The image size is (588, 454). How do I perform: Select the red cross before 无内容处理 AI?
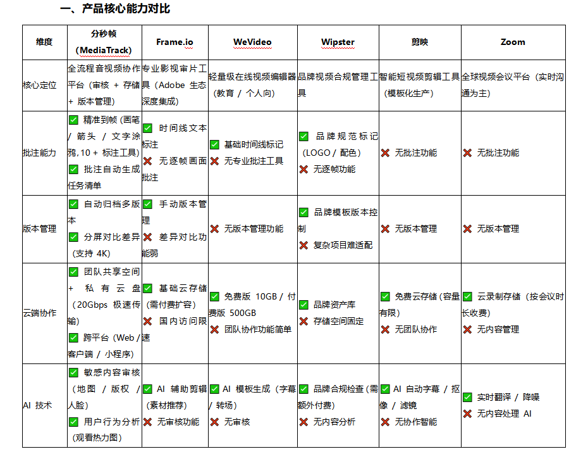point(467,413)
